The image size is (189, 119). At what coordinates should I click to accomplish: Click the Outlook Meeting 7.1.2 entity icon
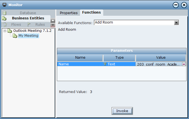(x=10, y=30)
